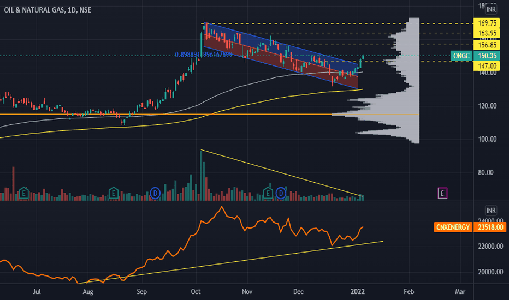Click the green earnings E marker before July

[23, 193]
